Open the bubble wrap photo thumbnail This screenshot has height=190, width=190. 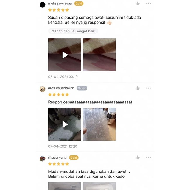click(99, 124)
